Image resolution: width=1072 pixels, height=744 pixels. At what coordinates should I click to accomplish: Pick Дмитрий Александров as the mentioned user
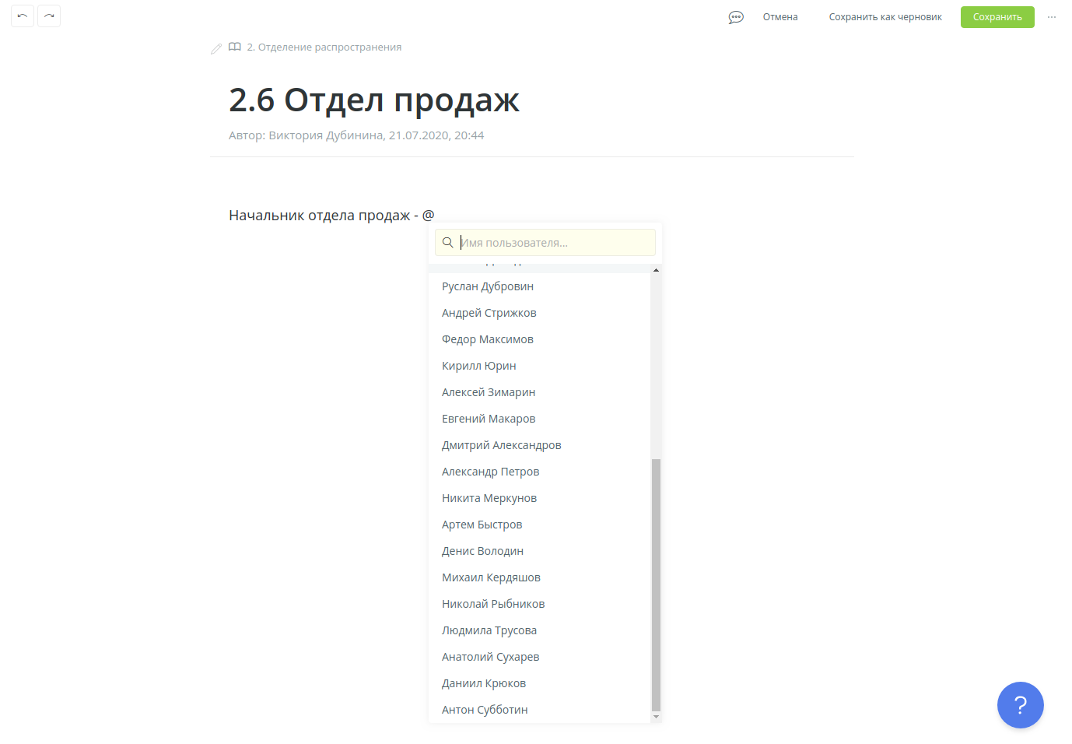[502, 444]
